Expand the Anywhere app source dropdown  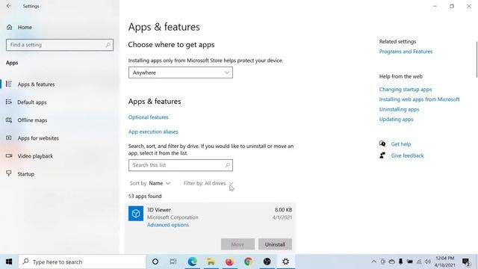click(x=181, y=72)
